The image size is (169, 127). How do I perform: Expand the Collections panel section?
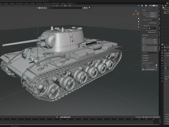(145, 56)
